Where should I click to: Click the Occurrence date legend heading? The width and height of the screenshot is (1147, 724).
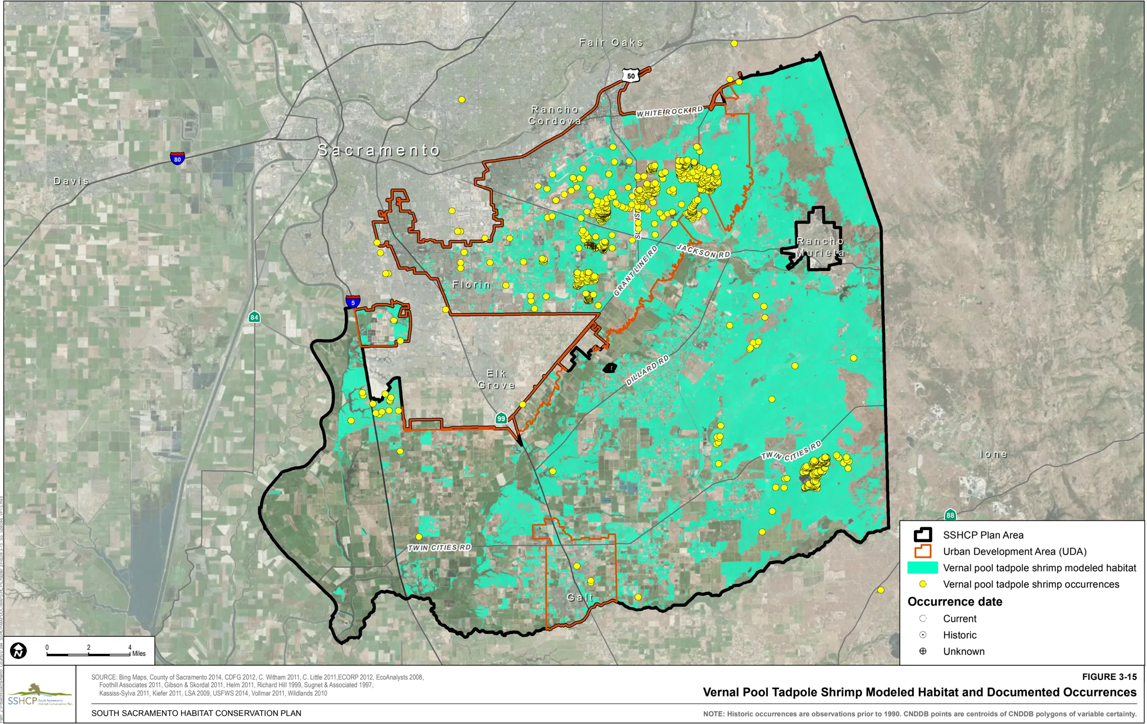(x=954, y=602)
